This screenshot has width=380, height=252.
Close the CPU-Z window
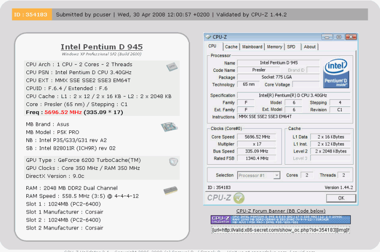pyautogui.click(x=351, y=37)
